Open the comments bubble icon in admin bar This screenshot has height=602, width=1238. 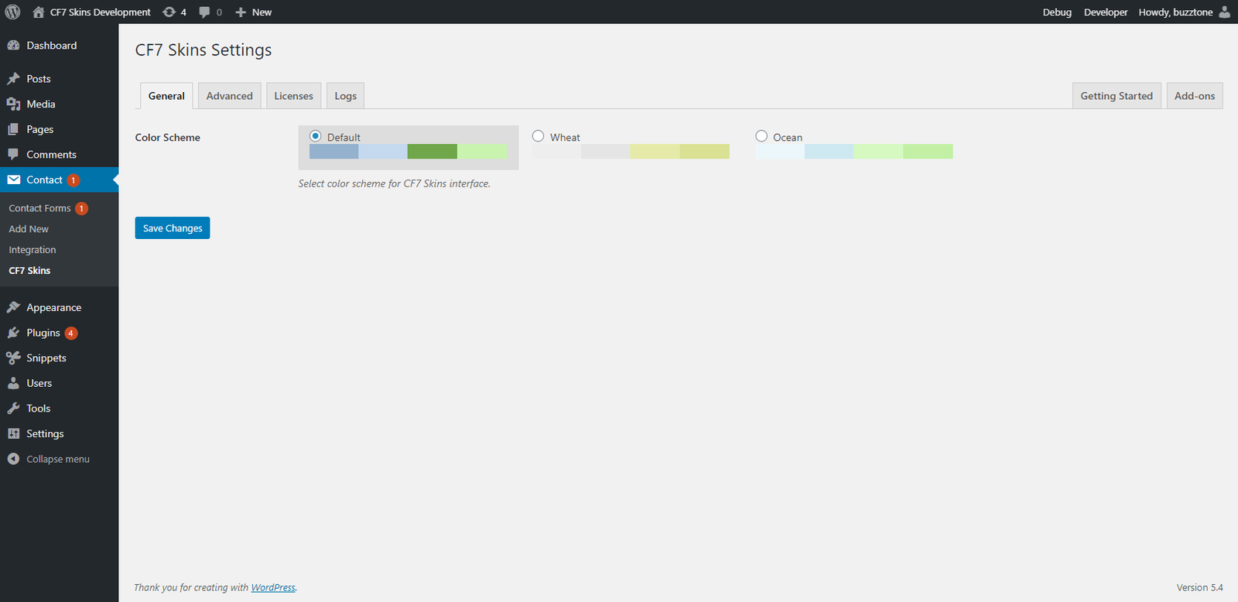204,12
